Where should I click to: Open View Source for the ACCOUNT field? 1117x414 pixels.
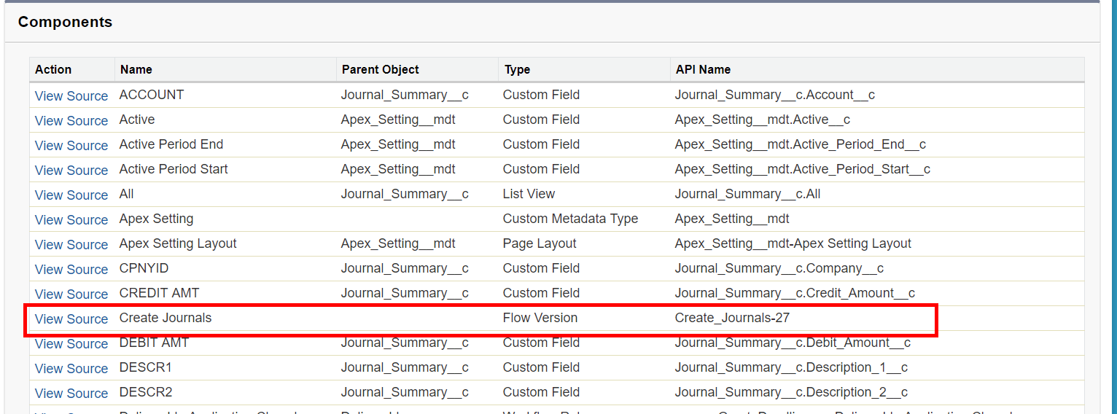71,95
